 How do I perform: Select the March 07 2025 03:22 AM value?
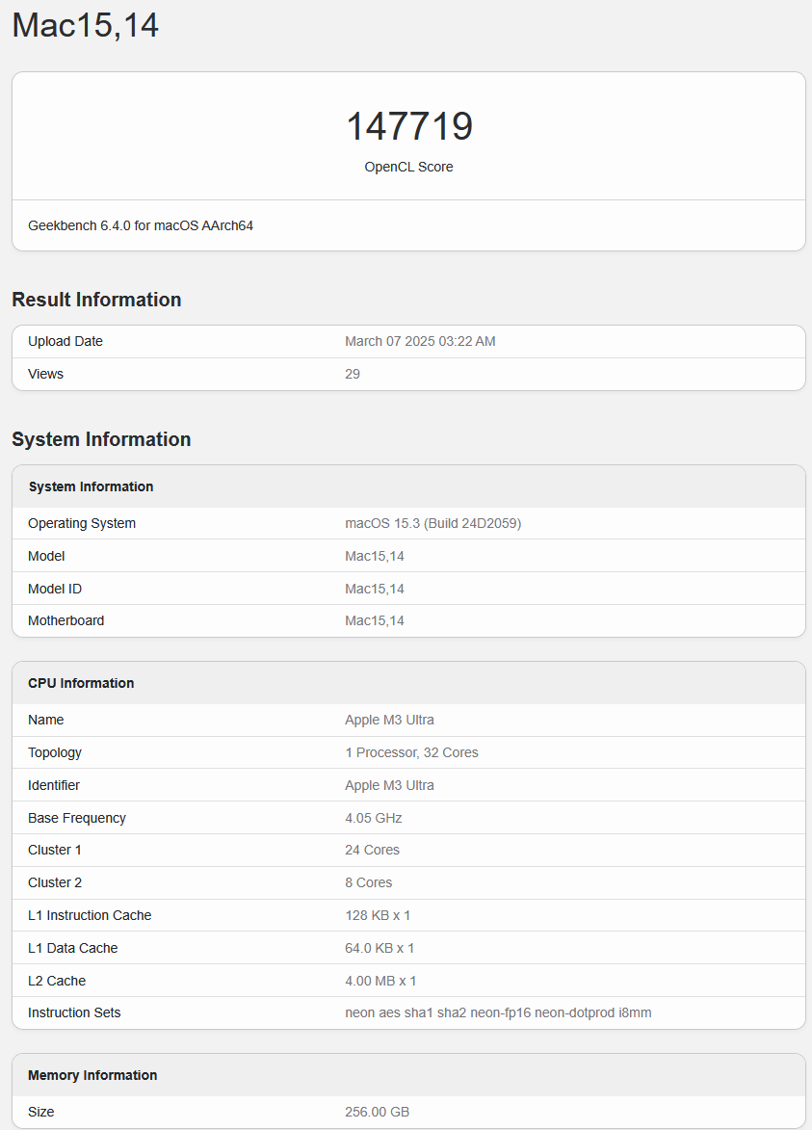tap(420, 341)
